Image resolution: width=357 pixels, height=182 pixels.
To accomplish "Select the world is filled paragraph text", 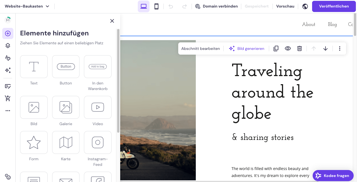I will coord(270,172).
